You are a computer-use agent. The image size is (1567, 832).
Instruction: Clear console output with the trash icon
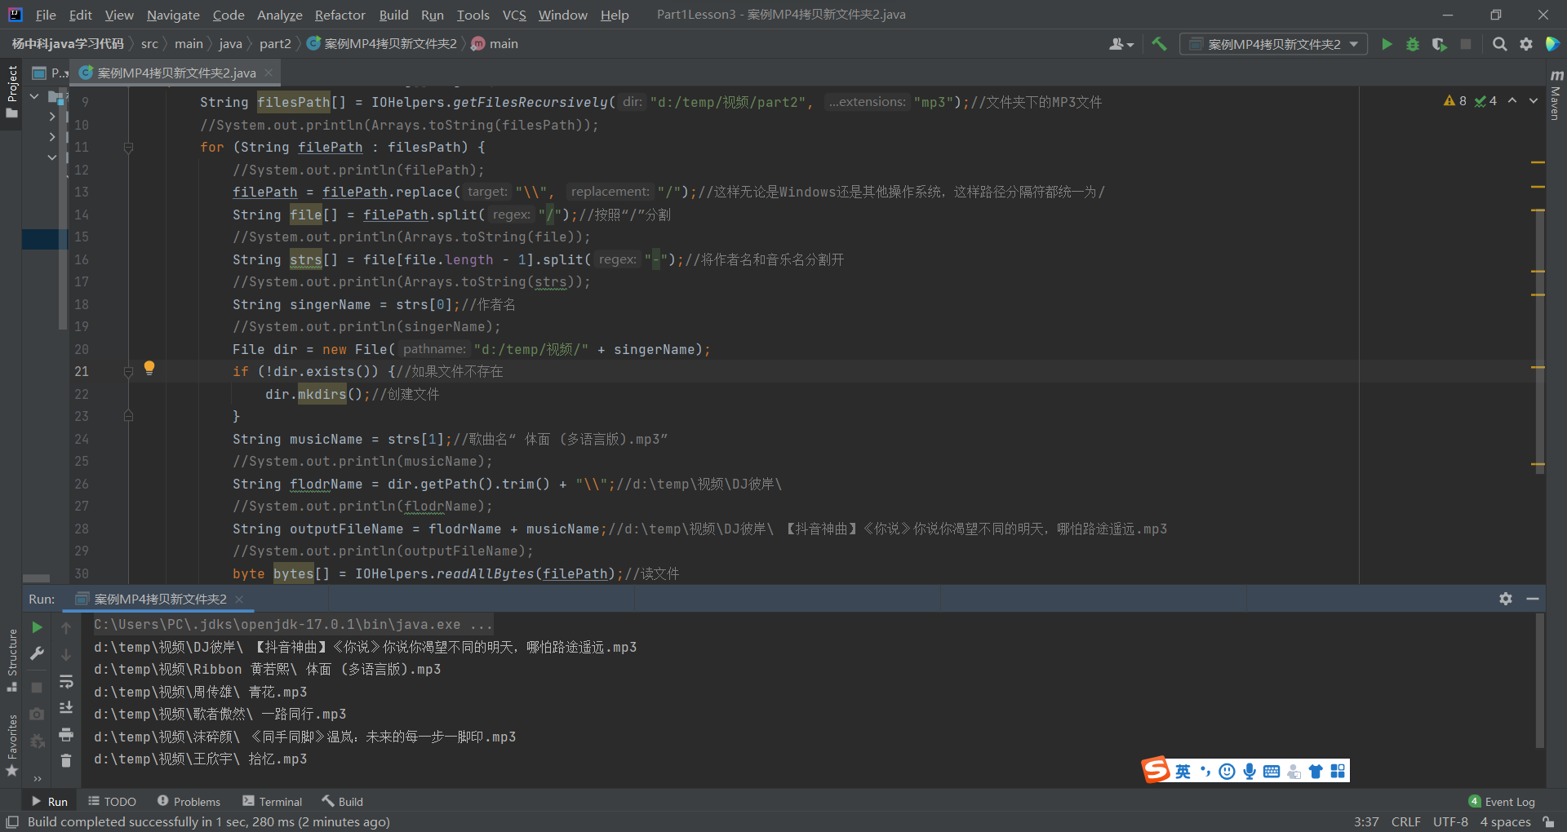[66, 760]
